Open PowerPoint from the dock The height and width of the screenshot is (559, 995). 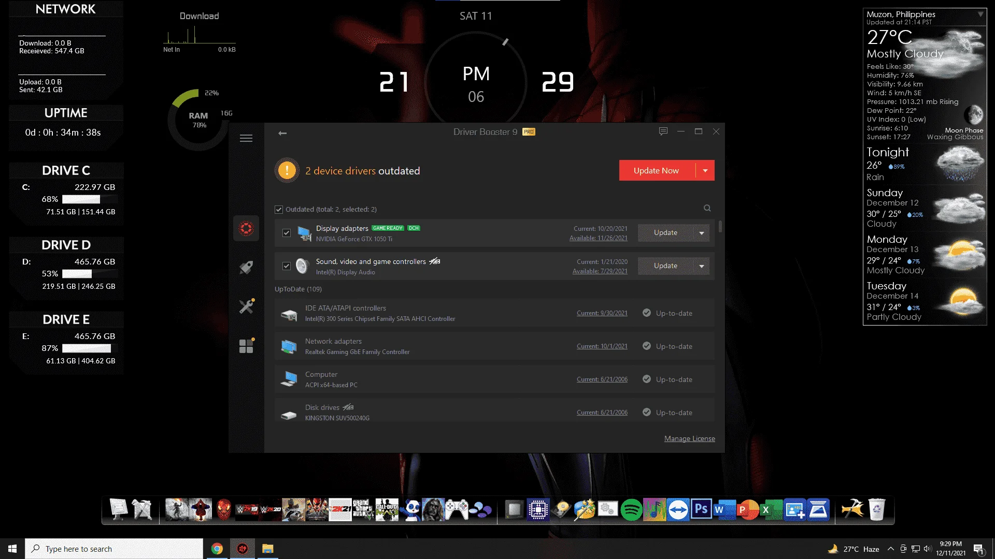point(748,510)
